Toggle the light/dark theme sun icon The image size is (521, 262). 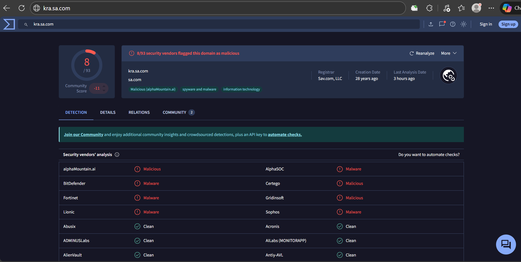464,24
